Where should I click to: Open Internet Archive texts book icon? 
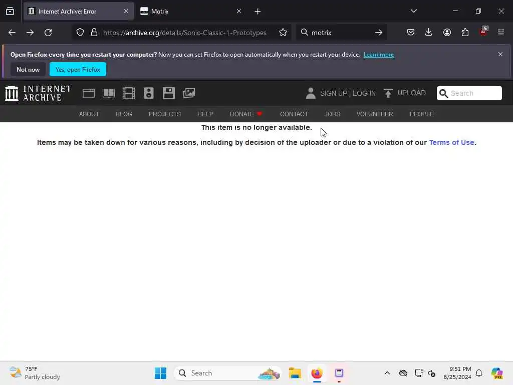(x=109, y=93)
